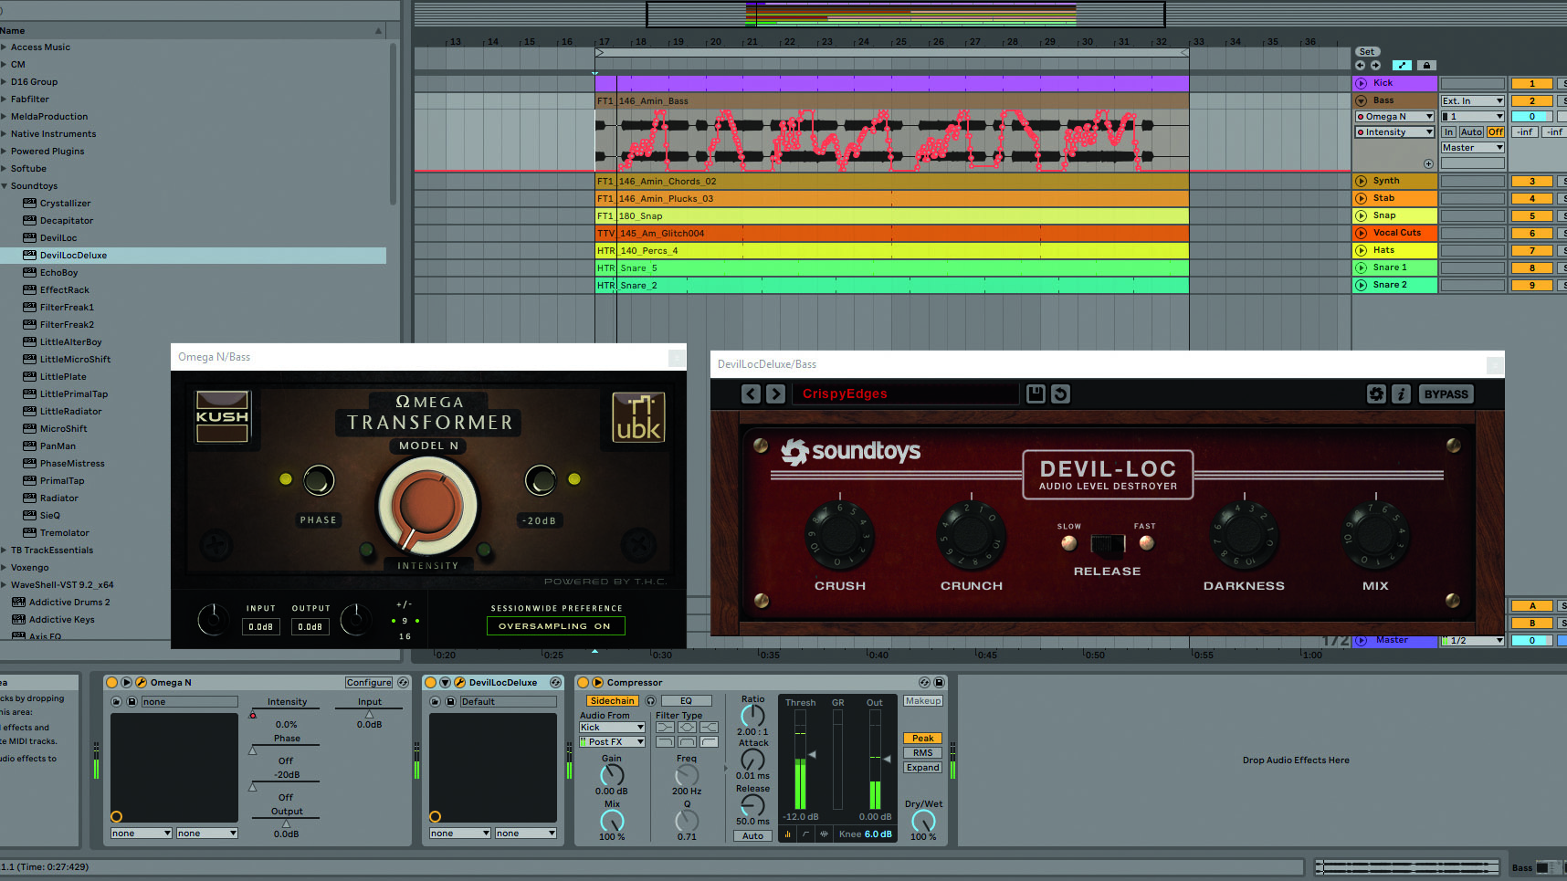
Task: Collapse the Bass track
Action: pyautogui.click(x=1362, y=100)
